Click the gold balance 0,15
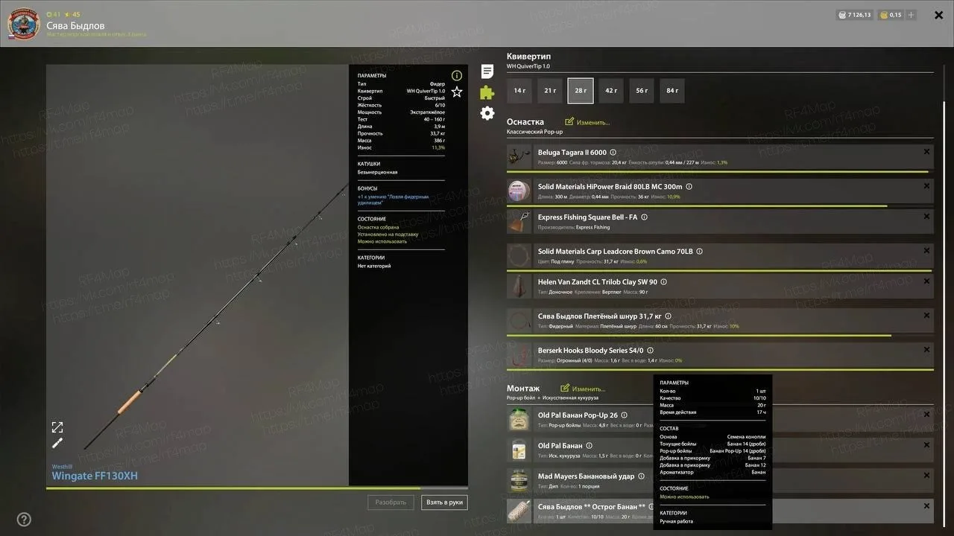The image size is (954, 536). click(891, 15)
